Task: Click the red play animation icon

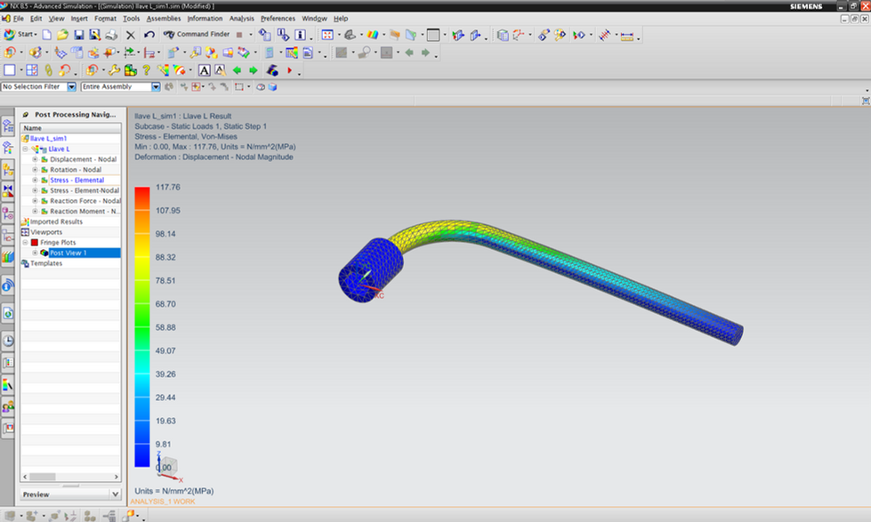Action: [x=289, y=70]
